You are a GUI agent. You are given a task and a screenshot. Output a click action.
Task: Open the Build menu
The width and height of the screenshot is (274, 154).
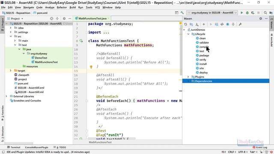(72, 7)
